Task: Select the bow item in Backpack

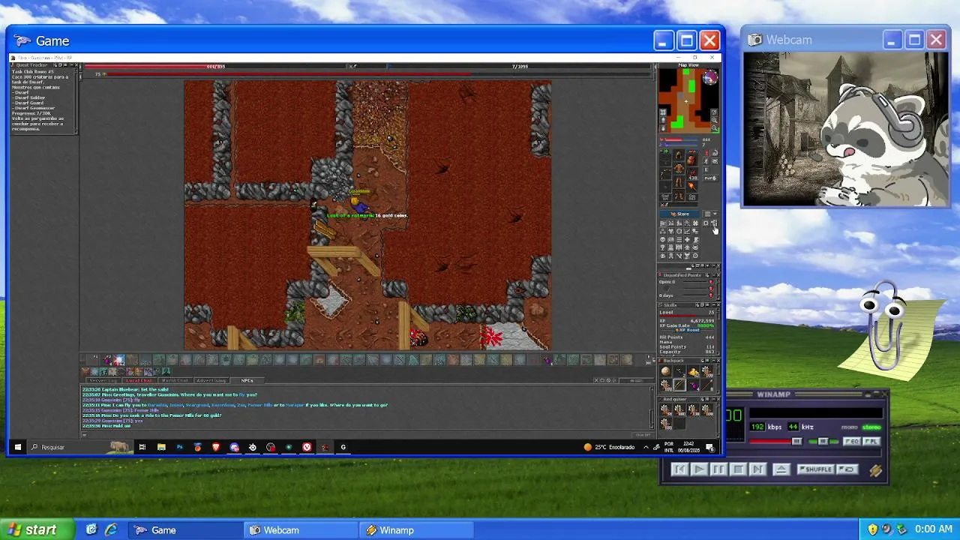Action: tap(679, 385)
